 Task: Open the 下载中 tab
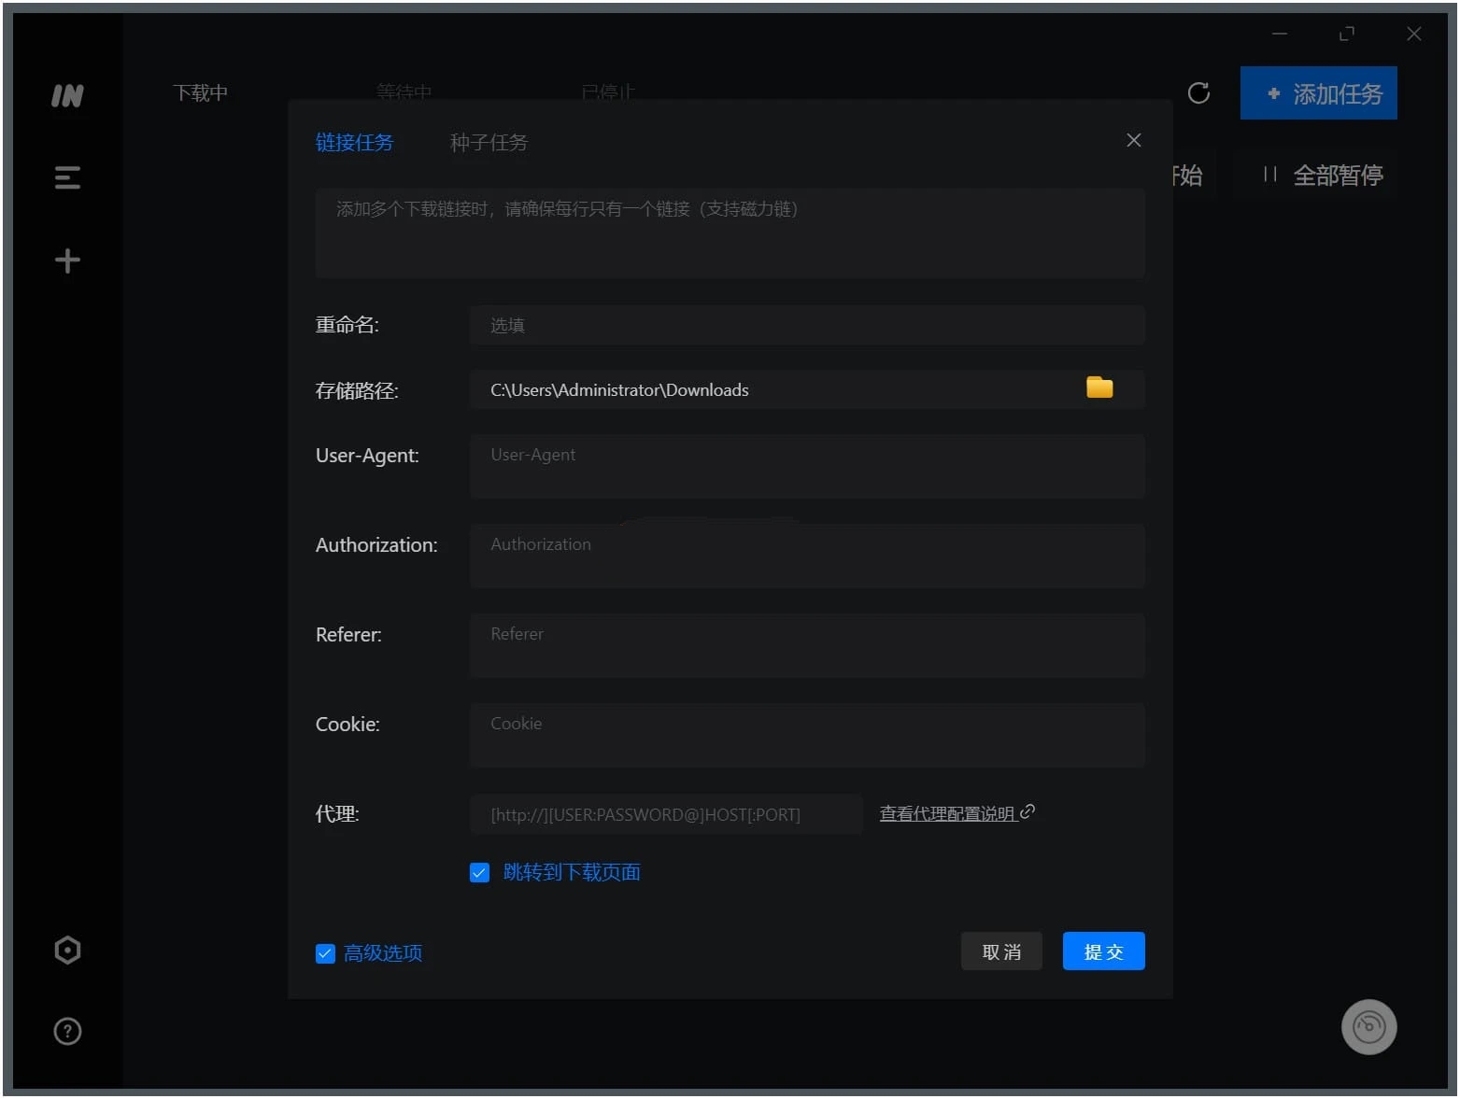tap(200, 92)
